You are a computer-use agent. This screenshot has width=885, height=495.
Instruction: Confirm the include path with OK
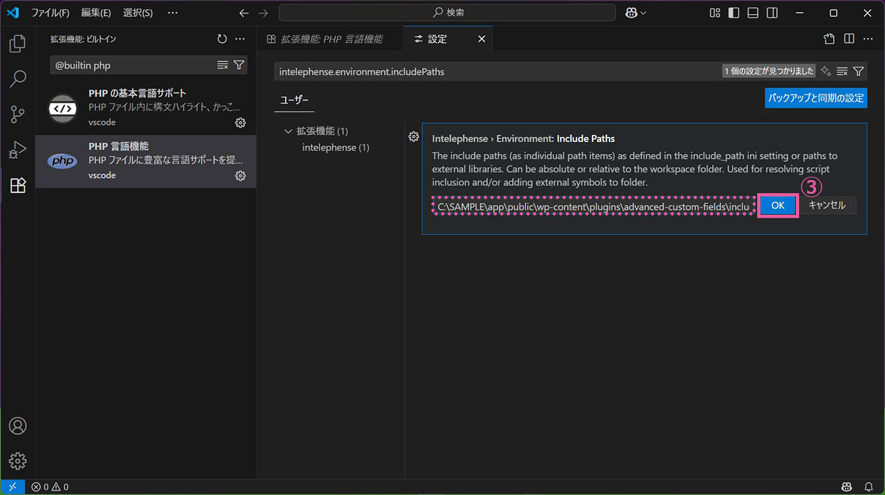[777, 205]
